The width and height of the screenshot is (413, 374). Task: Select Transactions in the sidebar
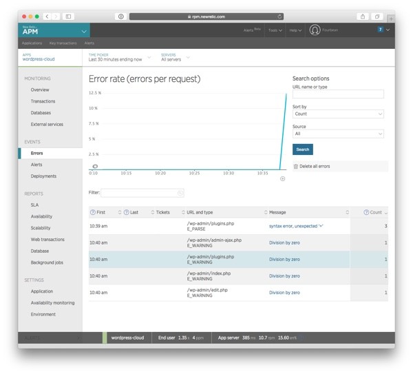(43, 101)
